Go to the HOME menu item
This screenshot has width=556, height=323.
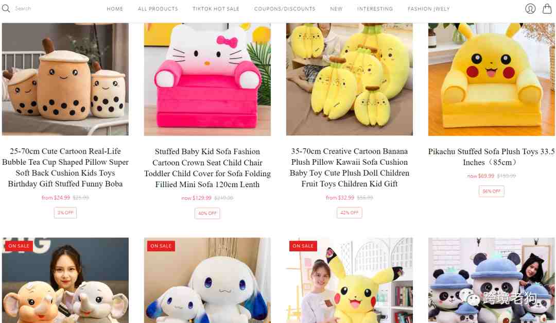115,9
